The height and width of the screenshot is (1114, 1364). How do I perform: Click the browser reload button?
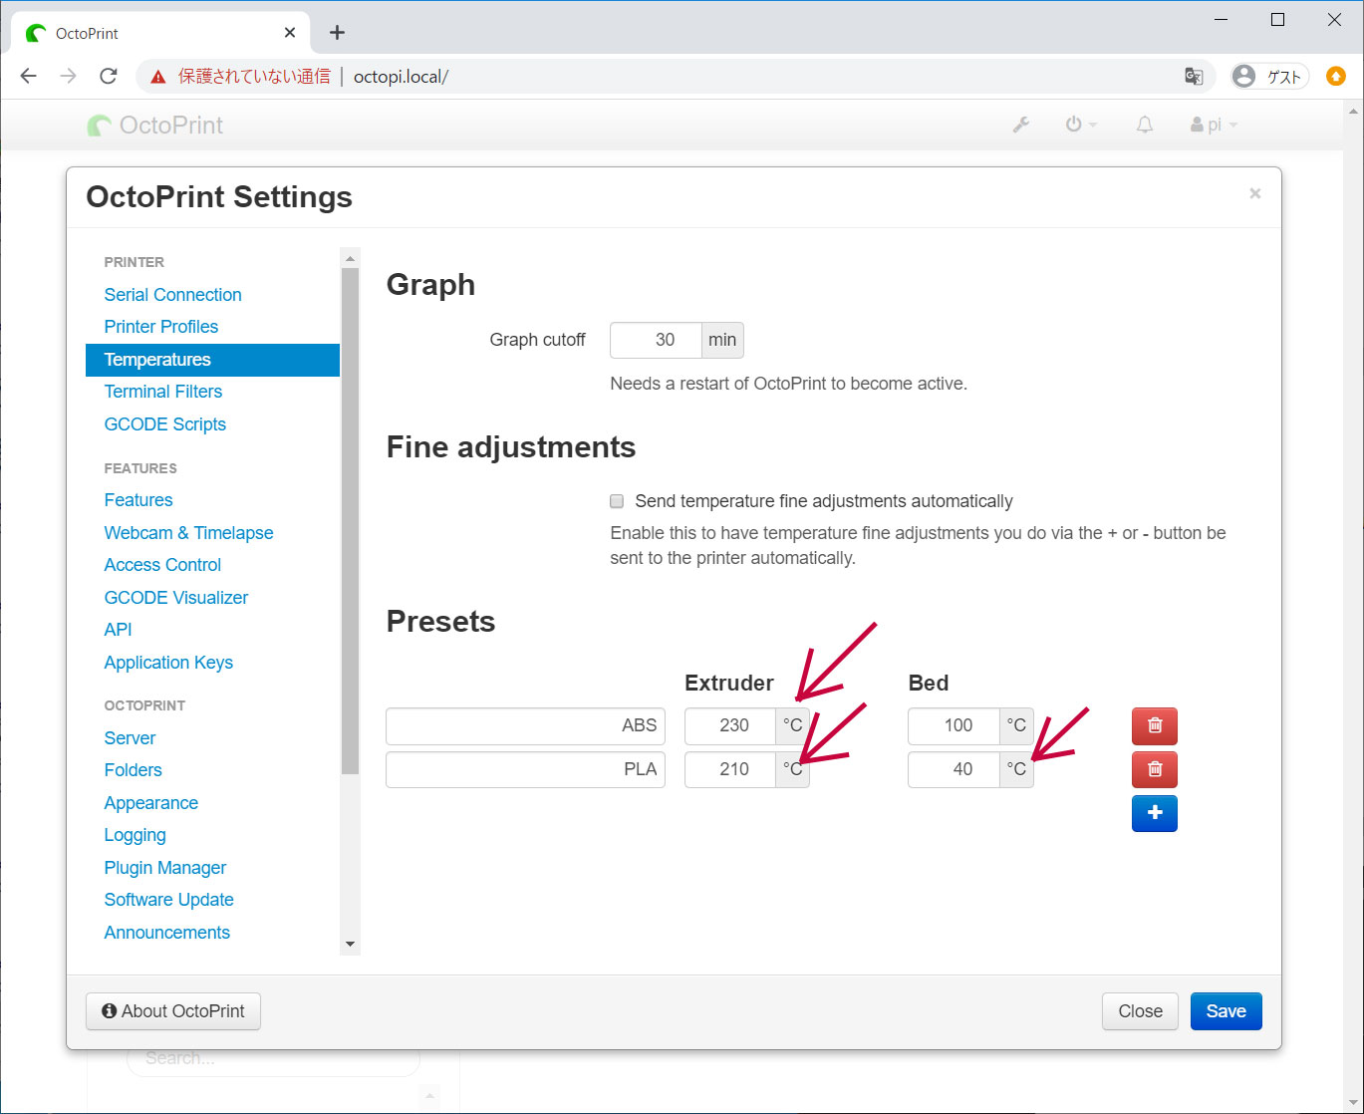tap(109, 76)
